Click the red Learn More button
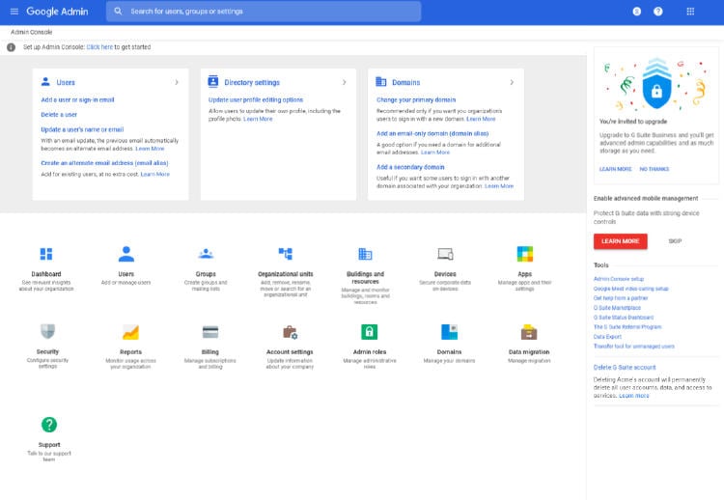This screenshot has width=724, height=500. (x=620, y=240)
